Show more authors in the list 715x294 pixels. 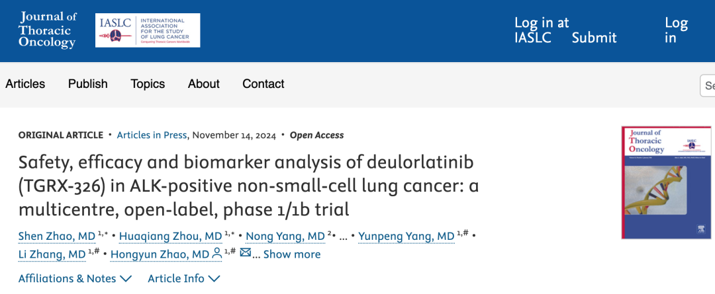[x=291, y=254]
